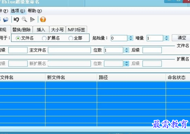
Task: Click the 清空 button
Action: [181, 38]
